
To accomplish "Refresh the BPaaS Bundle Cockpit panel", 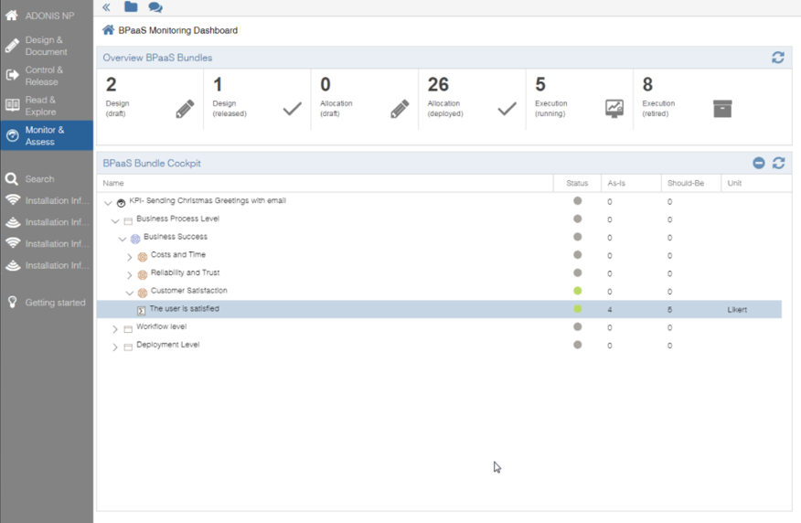I will coord(778,163).
